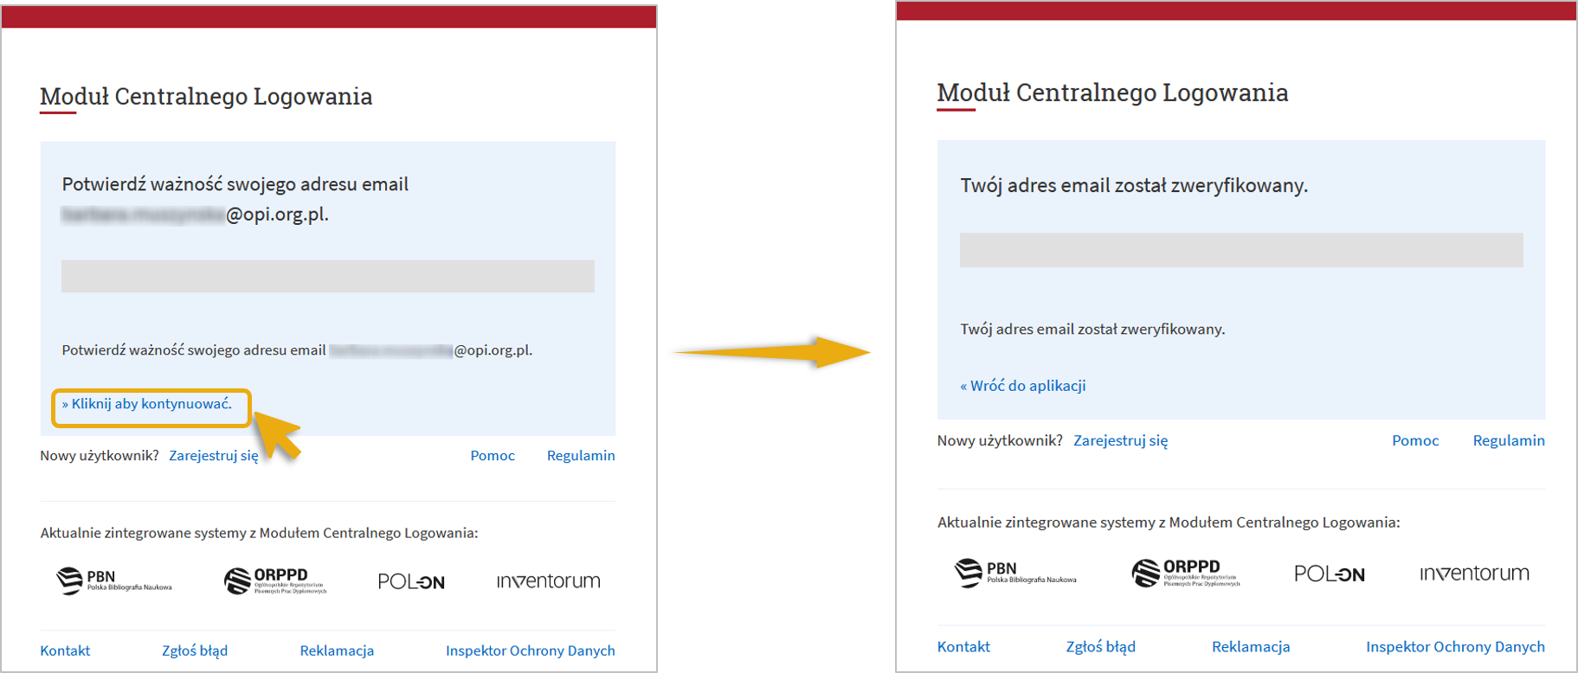Open Reklamacja on the left panel

pyautogui.click(x=337, y=650)
